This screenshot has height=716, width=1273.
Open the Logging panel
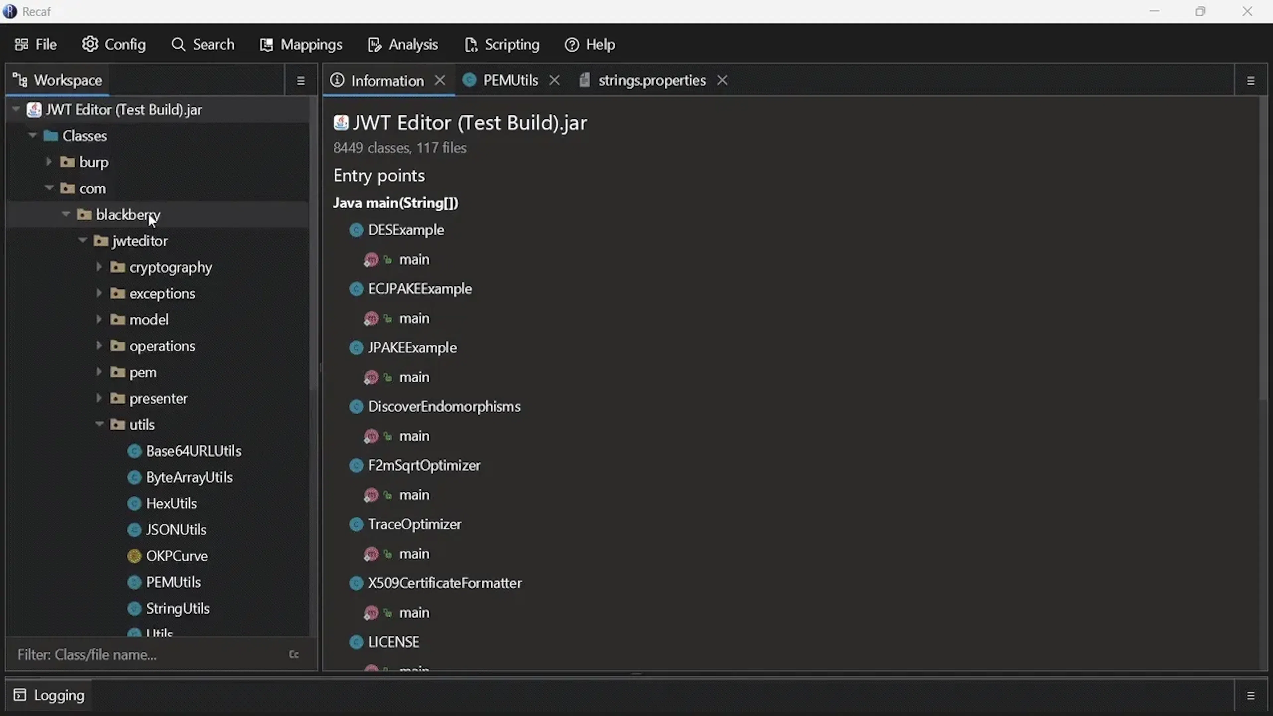49,695
